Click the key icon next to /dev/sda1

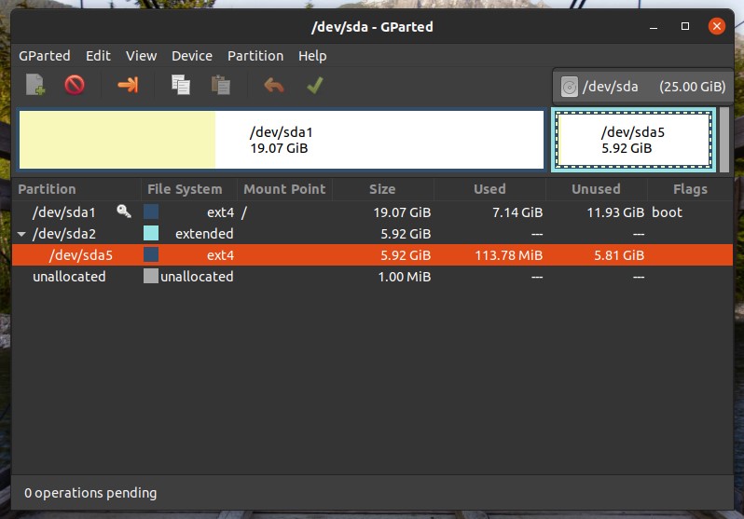click(x=123, y=212)
